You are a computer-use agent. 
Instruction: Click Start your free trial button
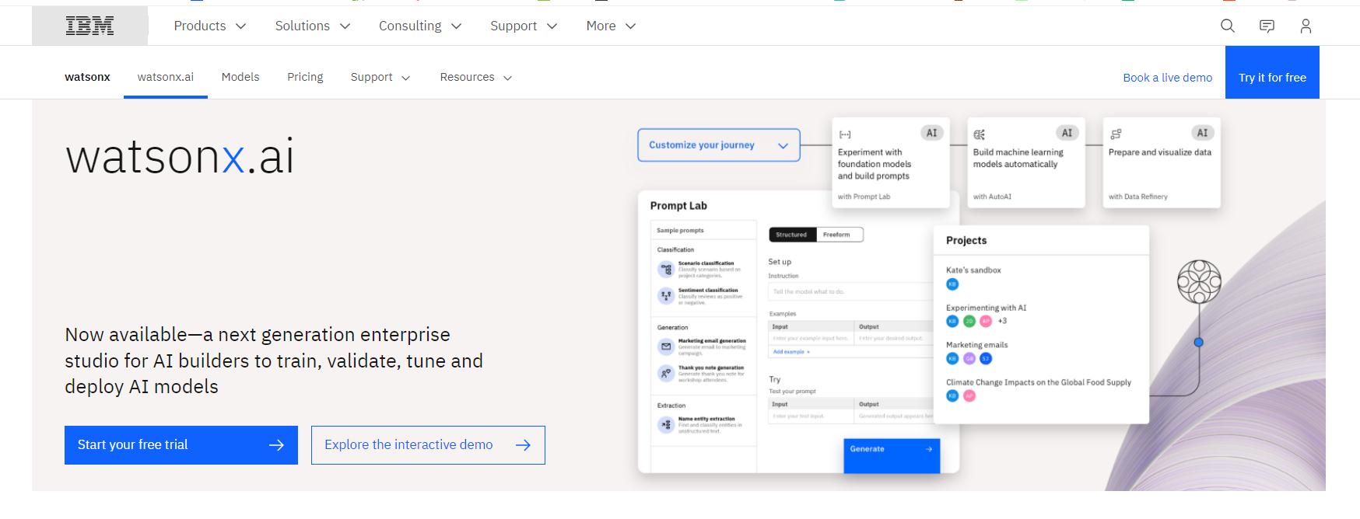click(181, 445)
